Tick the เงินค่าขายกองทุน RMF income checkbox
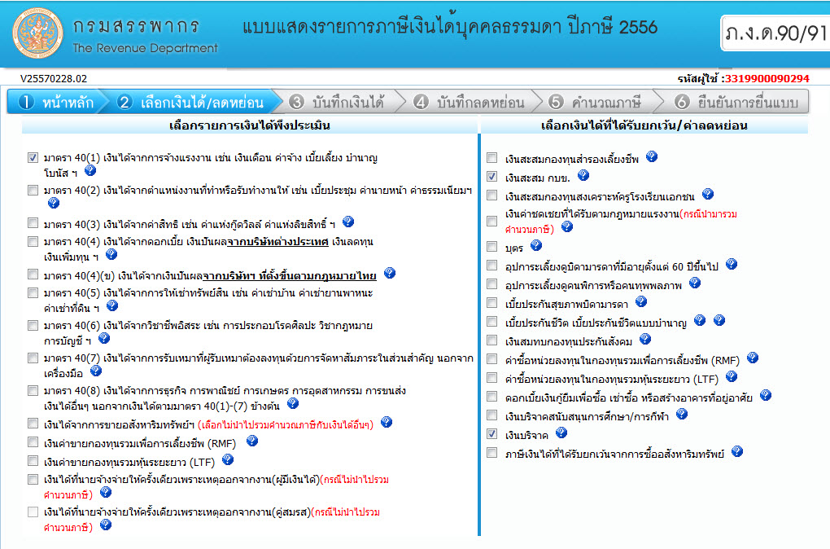 [x=33, y=442]
